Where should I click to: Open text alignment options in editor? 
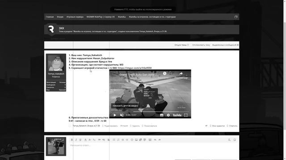pyautogui.click(x=109, y=140)
